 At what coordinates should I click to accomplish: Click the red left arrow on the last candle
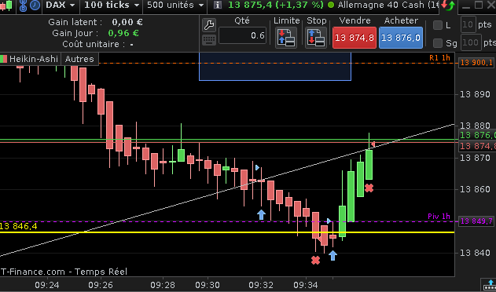pos(373,144)
